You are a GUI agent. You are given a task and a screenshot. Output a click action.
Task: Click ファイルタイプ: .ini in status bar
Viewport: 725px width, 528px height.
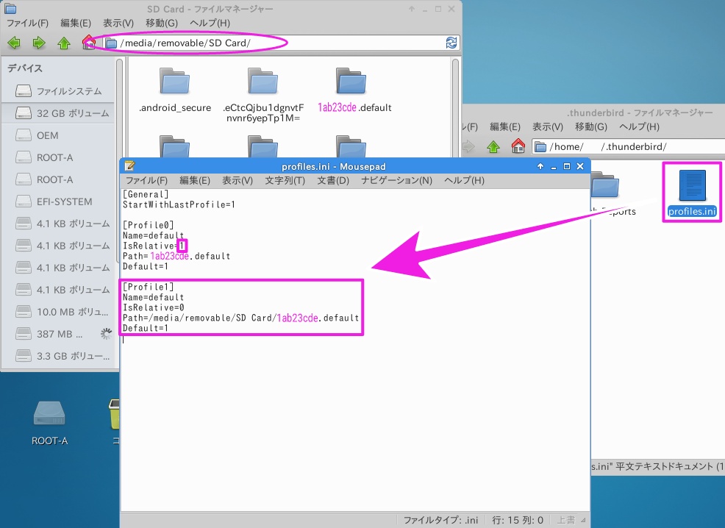441,520
